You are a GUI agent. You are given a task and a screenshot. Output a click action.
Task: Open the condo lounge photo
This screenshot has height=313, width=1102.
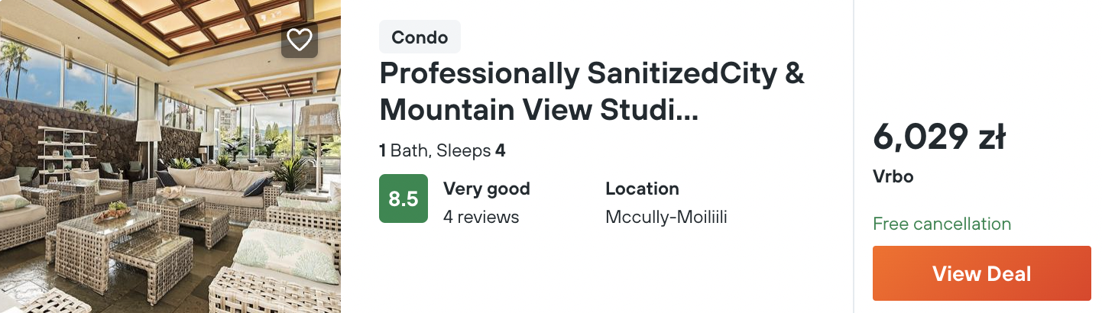coord(170,176)
